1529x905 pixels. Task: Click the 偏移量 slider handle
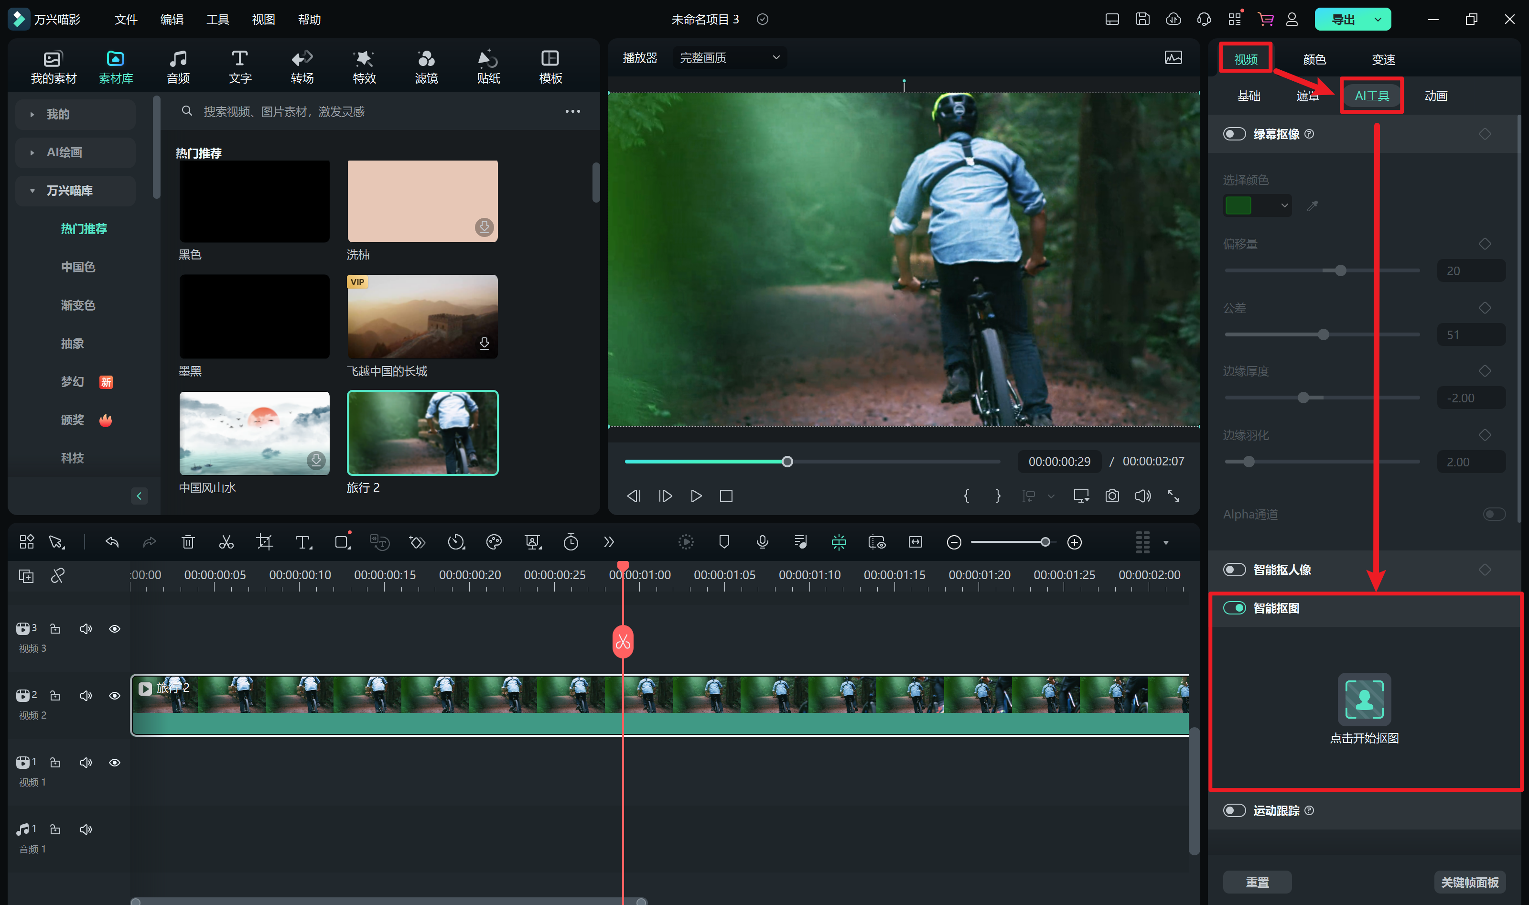(x=1340, y=270)
